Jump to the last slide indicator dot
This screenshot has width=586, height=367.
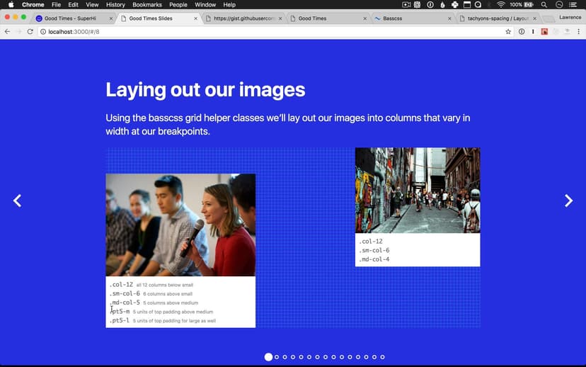tap(383, 357)
